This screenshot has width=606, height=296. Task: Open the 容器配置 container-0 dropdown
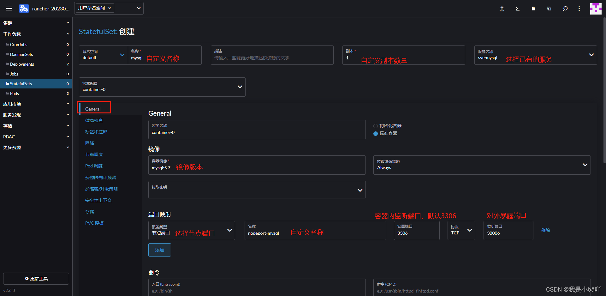pos(162,87)
